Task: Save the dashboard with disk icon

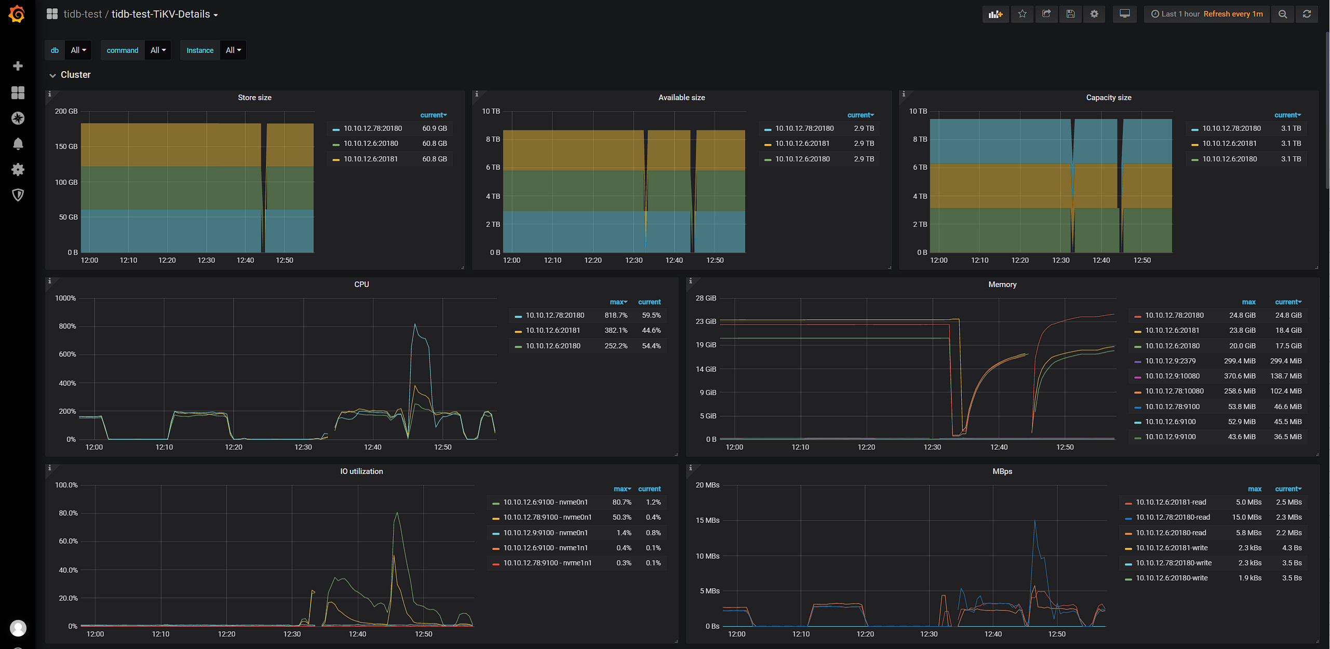Action: pyautogui.click(x=1070, y=14)
